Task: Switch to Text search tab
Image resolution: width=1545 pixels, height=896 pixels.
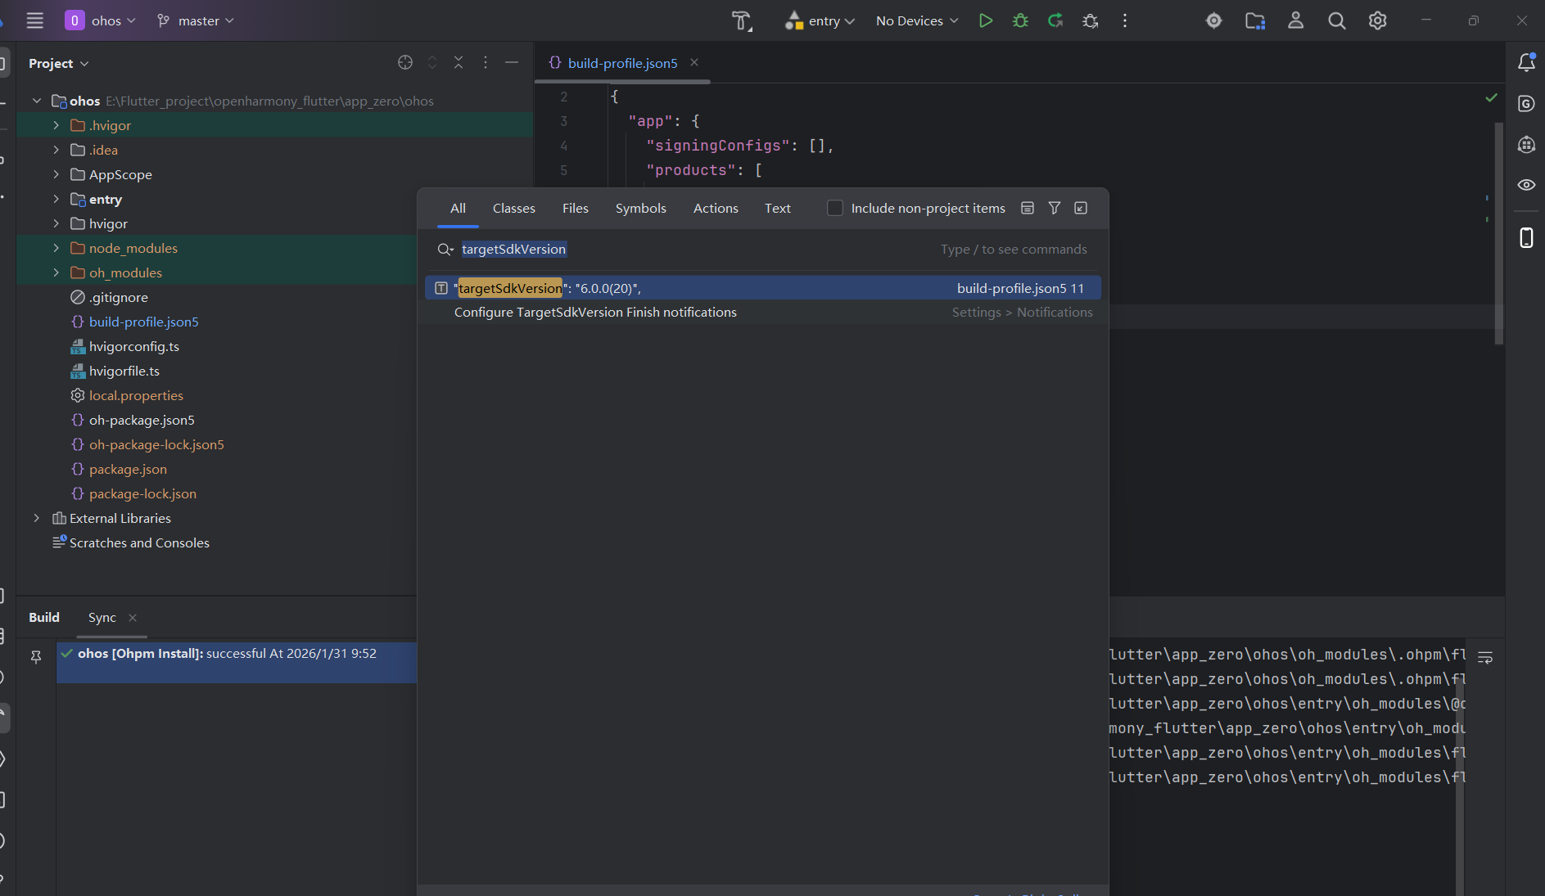Action: point(777,208)
